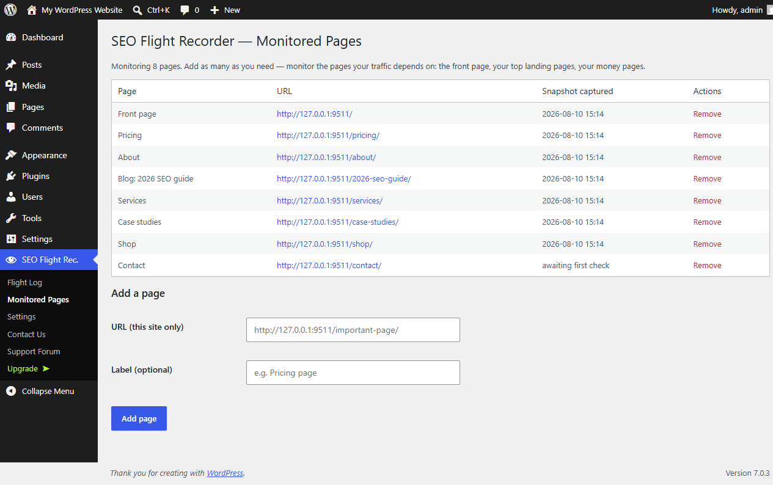Click the Posts pushpin icon

coord(11,65)
